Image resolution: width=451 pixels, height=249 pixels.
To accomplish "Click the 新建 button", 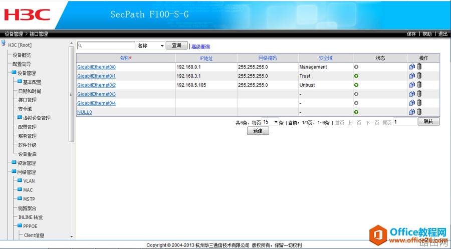I will pyautogui.click(x=258, y=131).
